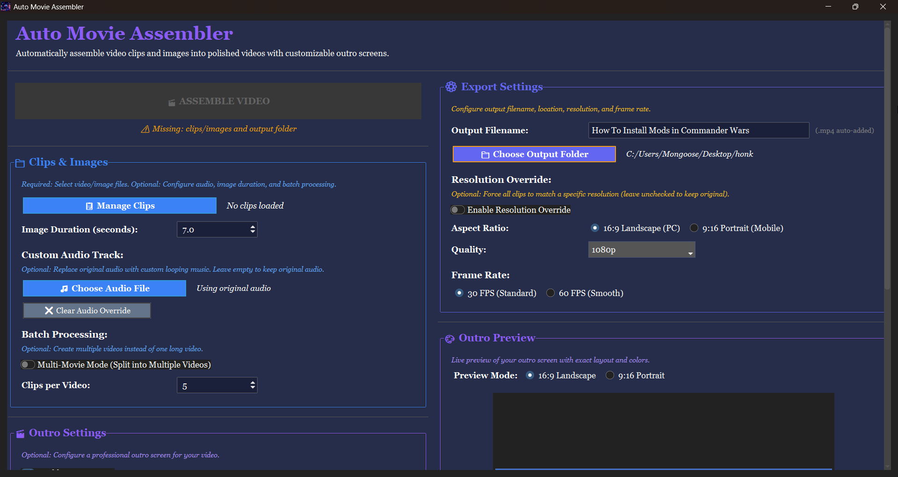Switch Preview Mode to 9:16 Portrait
This screenshot has width=898, height=477.
tap(610, 376)
